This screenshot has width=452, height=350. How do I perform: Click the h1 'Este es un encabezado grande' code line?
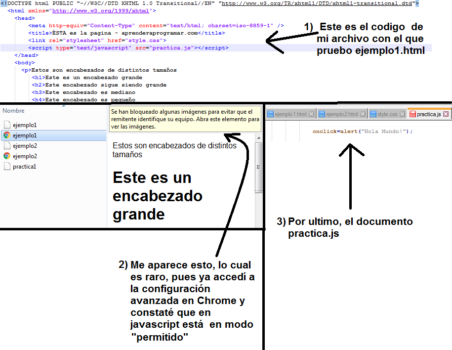point(87,77)
